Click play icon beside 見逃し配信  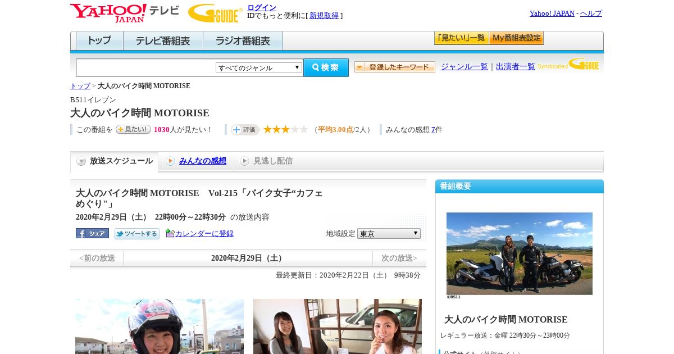point(244,161)
